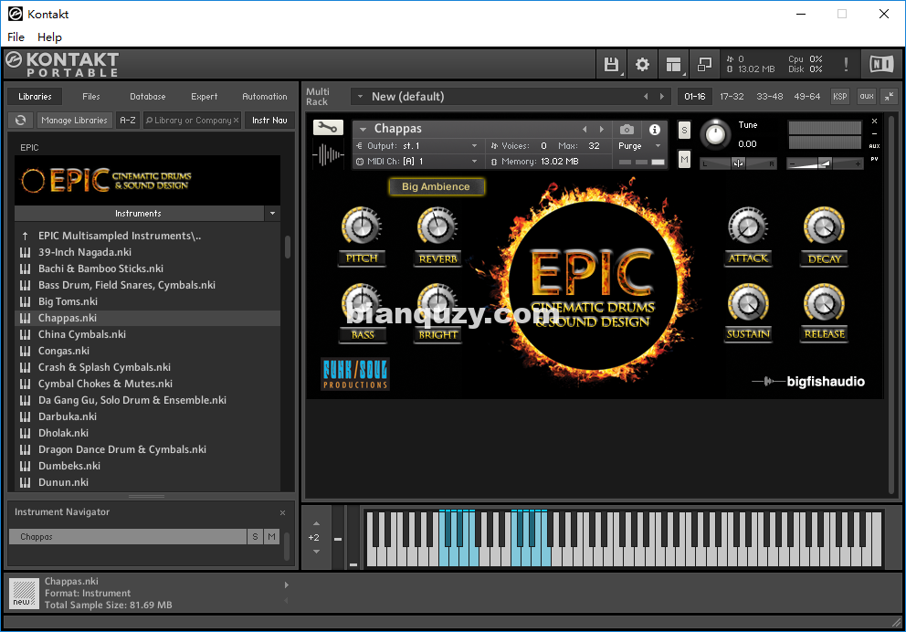Click the exclamation warning icon
The height and width of the screenshot is (632, 906).
coord(846,64)
